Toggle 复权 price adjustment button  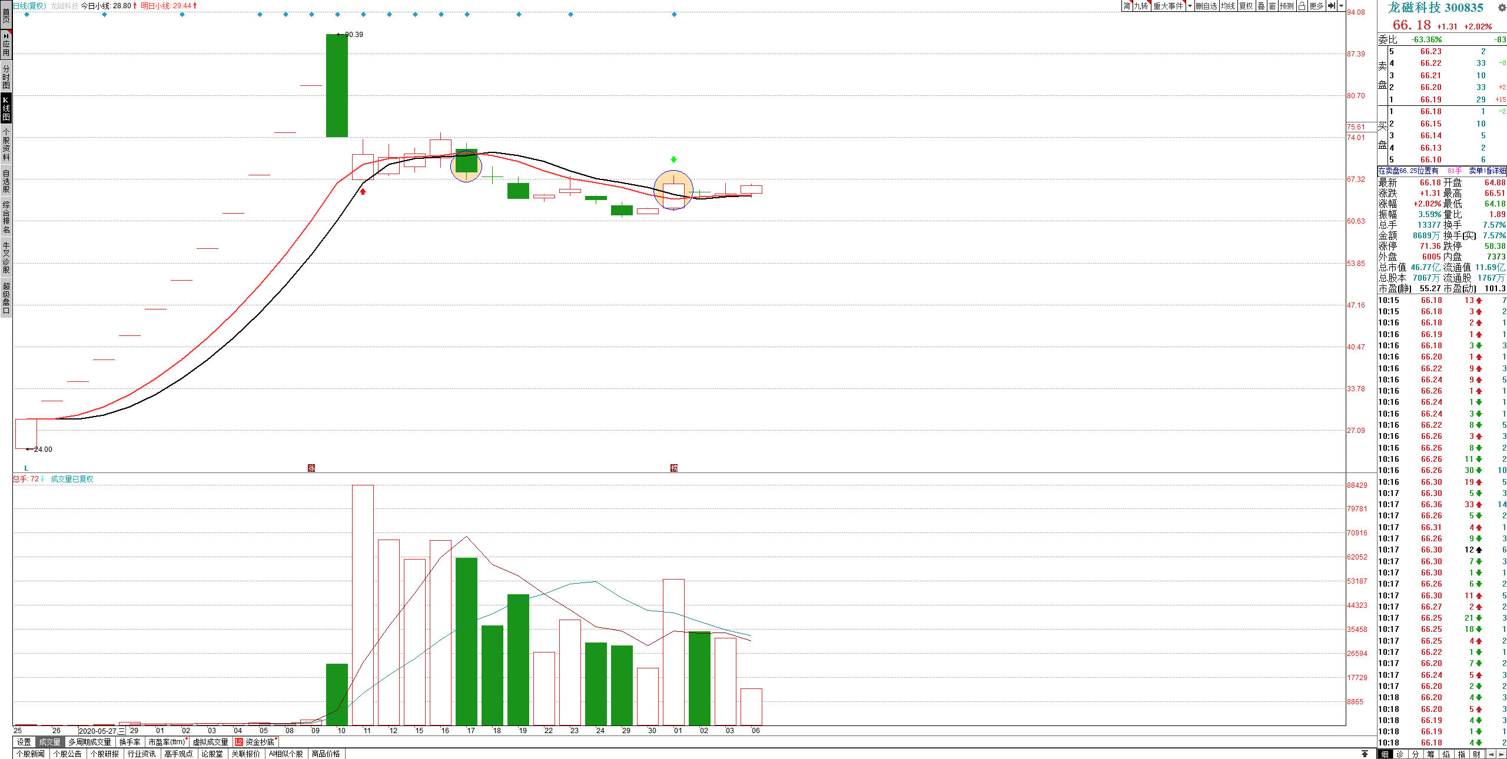pyautogui.click(x=1246, y=6)
